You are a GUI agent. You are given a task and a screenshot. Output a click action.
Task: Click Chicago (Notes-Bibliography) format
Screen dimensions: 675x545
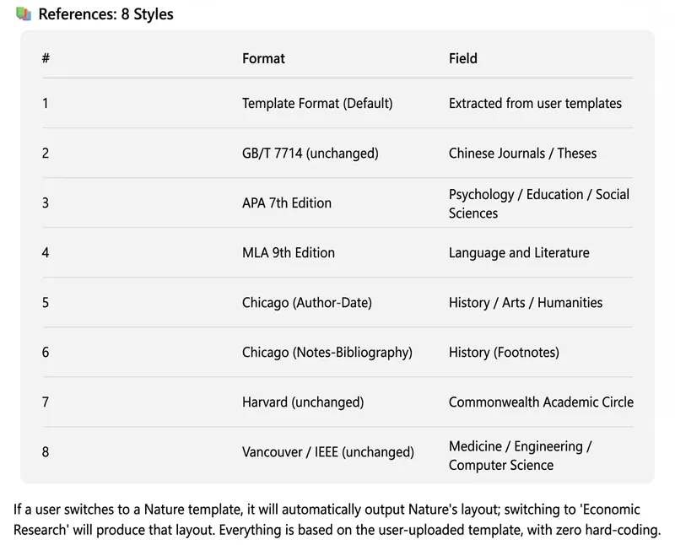pos(327,353)
